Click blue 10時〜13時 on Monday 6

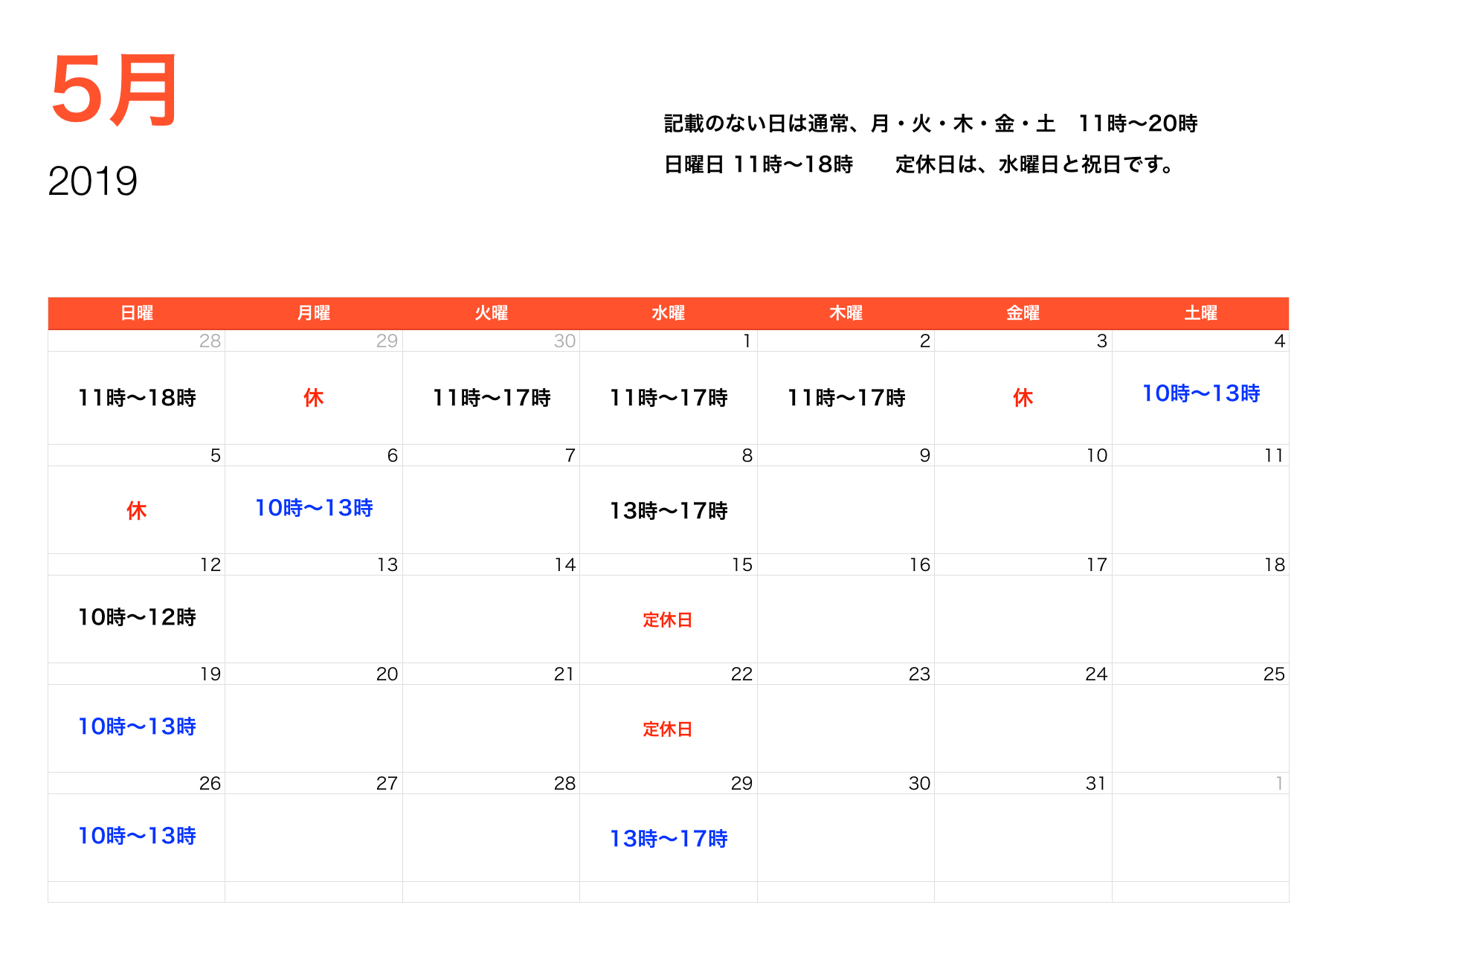tap(314, 508)
